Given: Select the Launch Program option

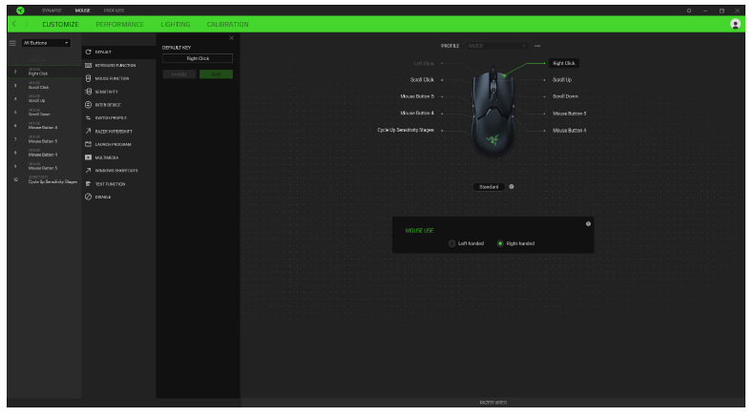Looking at the screenshot, I should pyautogui.click(x=118, y=144).
